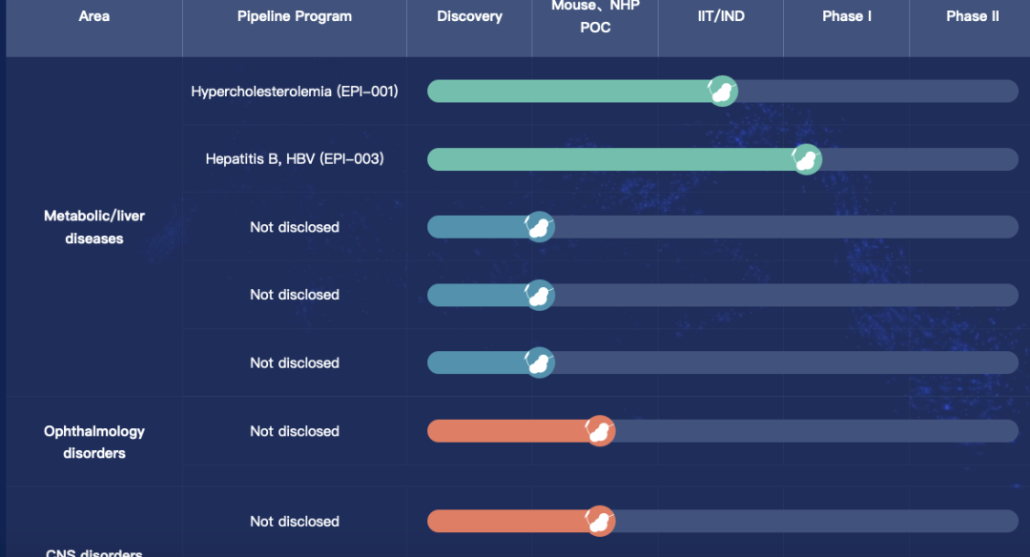Image resolution: width=1030 pixels, height=557 pixels.
Task: Select the Phase II column header
Action: (x=972, y=16)
